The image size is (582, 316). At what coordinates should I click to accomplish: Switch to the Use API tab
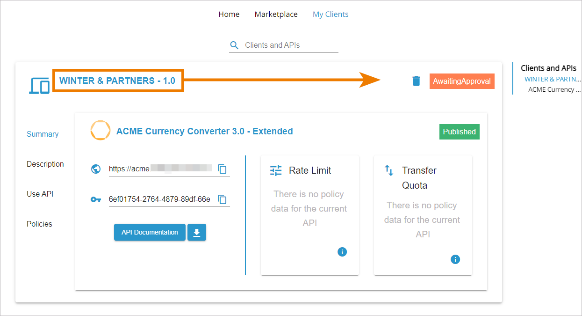[40, 194]
